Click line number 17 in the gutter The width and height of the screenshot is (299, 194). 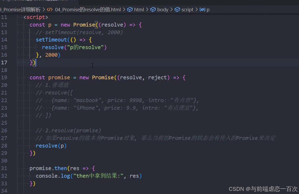click(5, 62)
